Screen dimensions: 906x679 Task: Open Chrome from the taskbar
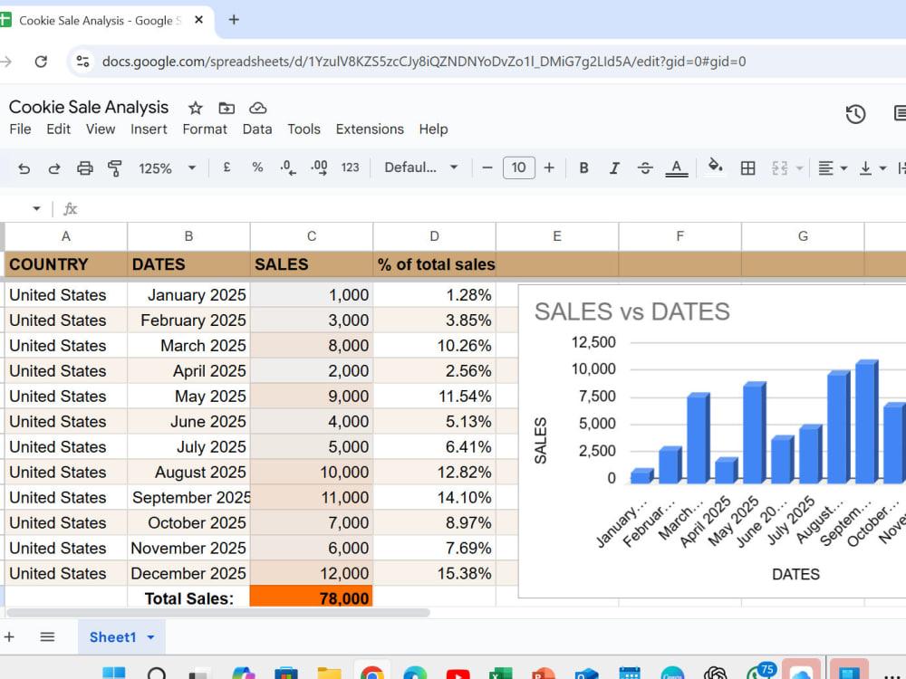371,673
